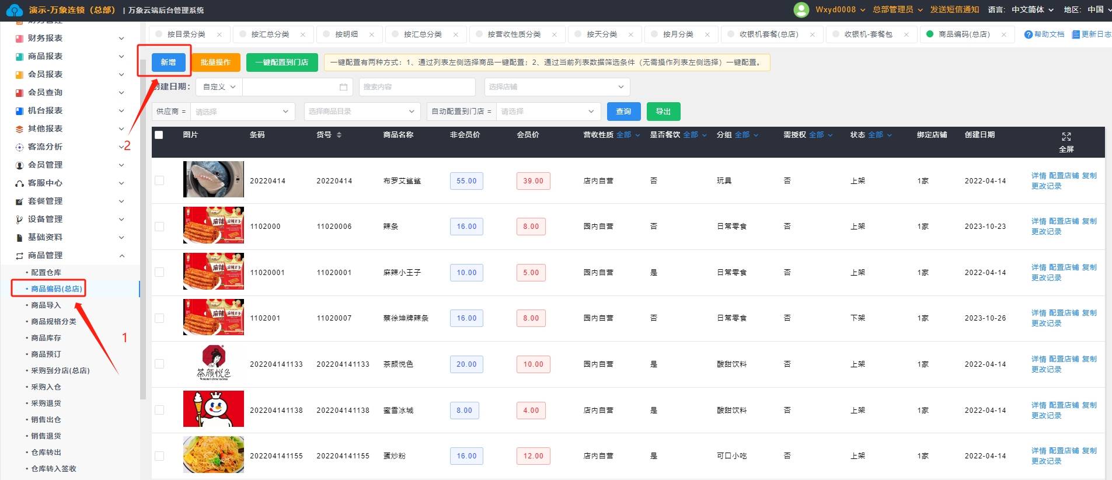Screen dimensions: 1112x480
Task: Sort by 货号 column arrows
Action: [339, 135]
